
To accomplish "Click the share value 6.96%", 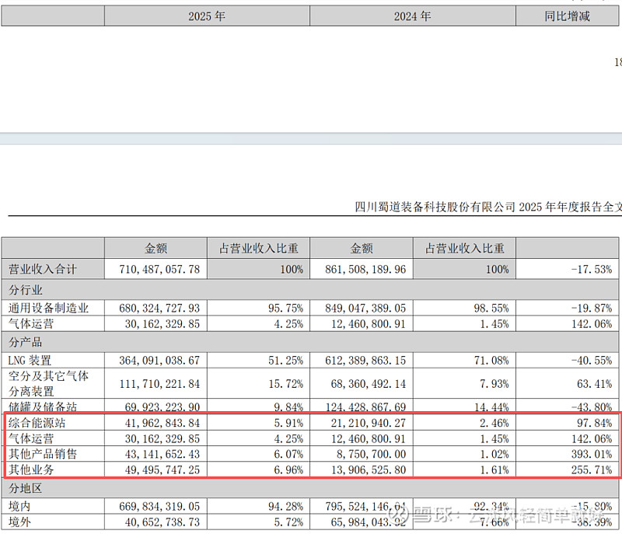I will click(288, 469).
